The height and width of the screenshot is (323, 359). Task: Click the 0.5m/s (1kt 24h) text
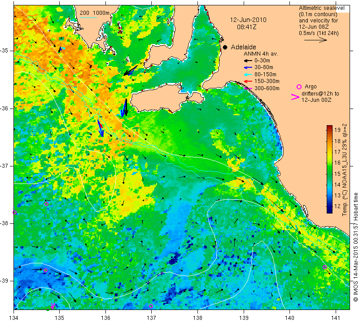tap(319, 33)
